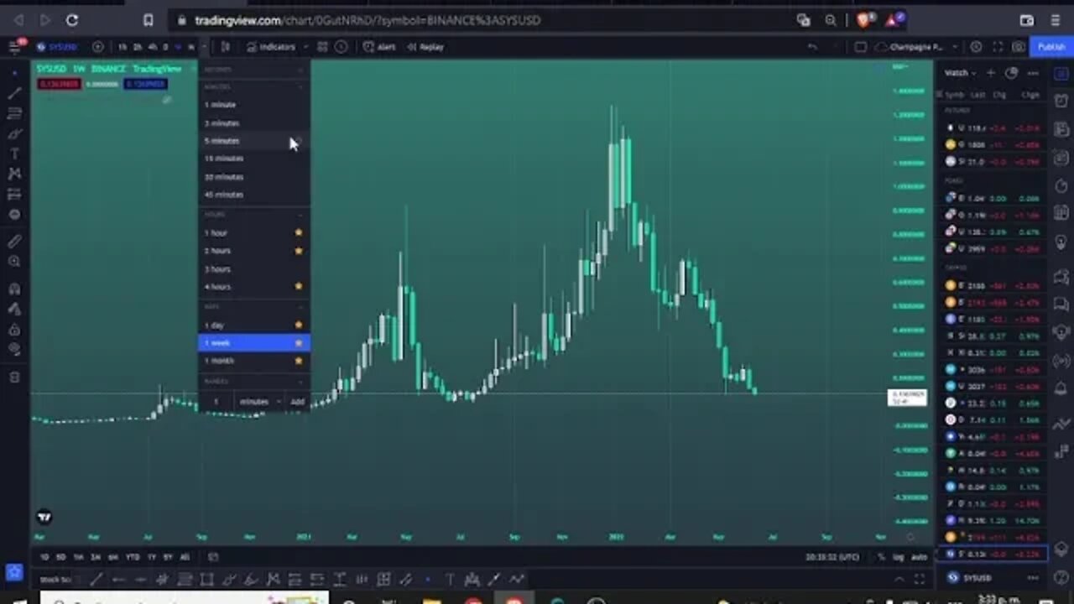This screenshot has width=1074, height=604.
Task: Add a symbol to watchlist with plus icon
Action: click(x=991, y=73)
